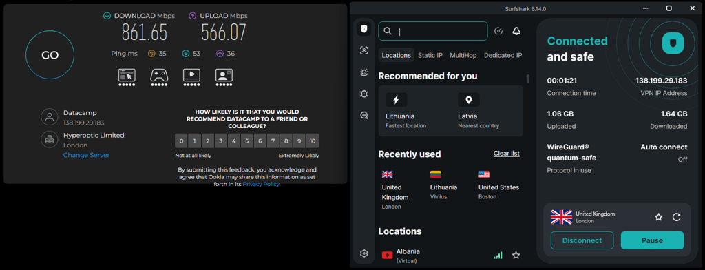Click the download arrow icon beside DOWNLOAD Mbps
The height and width of the screenshot is (270, 705).
[x=107, y=16]
